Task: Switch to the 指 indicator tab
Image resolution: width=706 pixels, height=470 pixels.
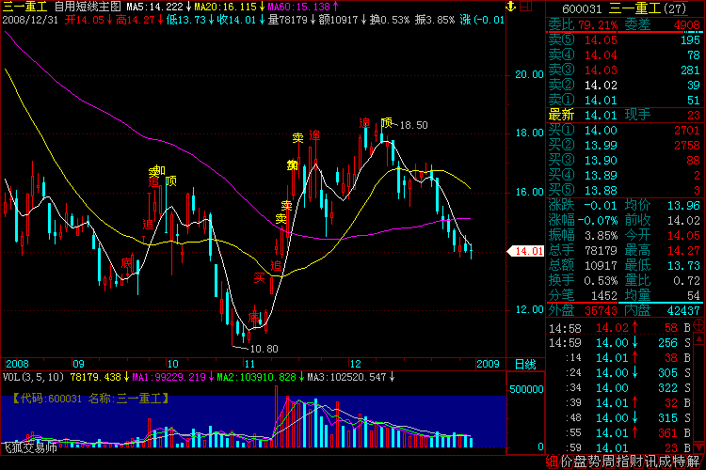Action: coord(622,462)
